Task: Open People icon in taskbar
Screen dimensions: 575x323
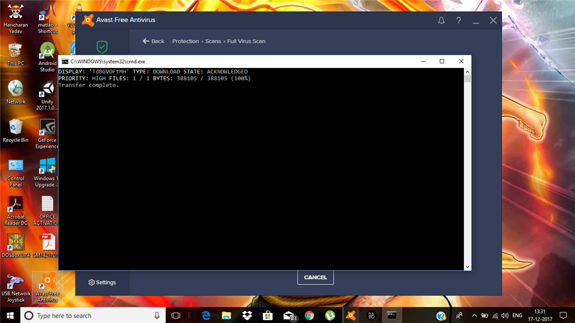Action: [459, 315]
